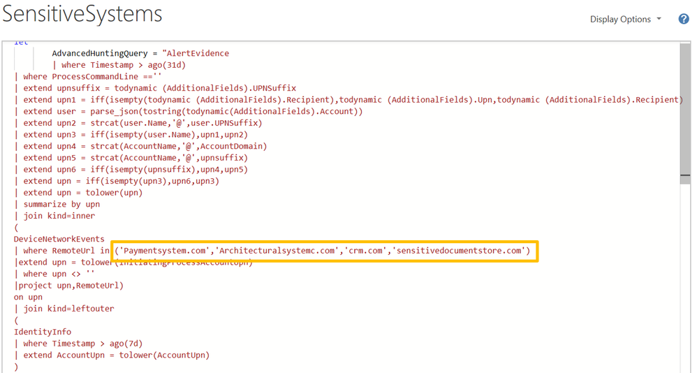Click the line 'where Timestamp > ago(7d)'

(78, 343)
